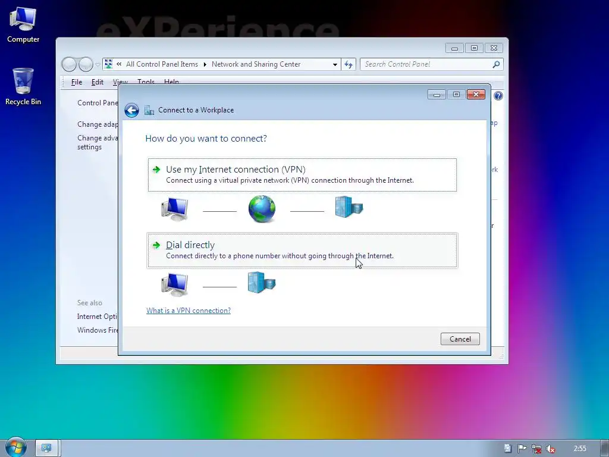Click building image under Dial directly option
Screen dimensions: 609x457
(262, 282)
